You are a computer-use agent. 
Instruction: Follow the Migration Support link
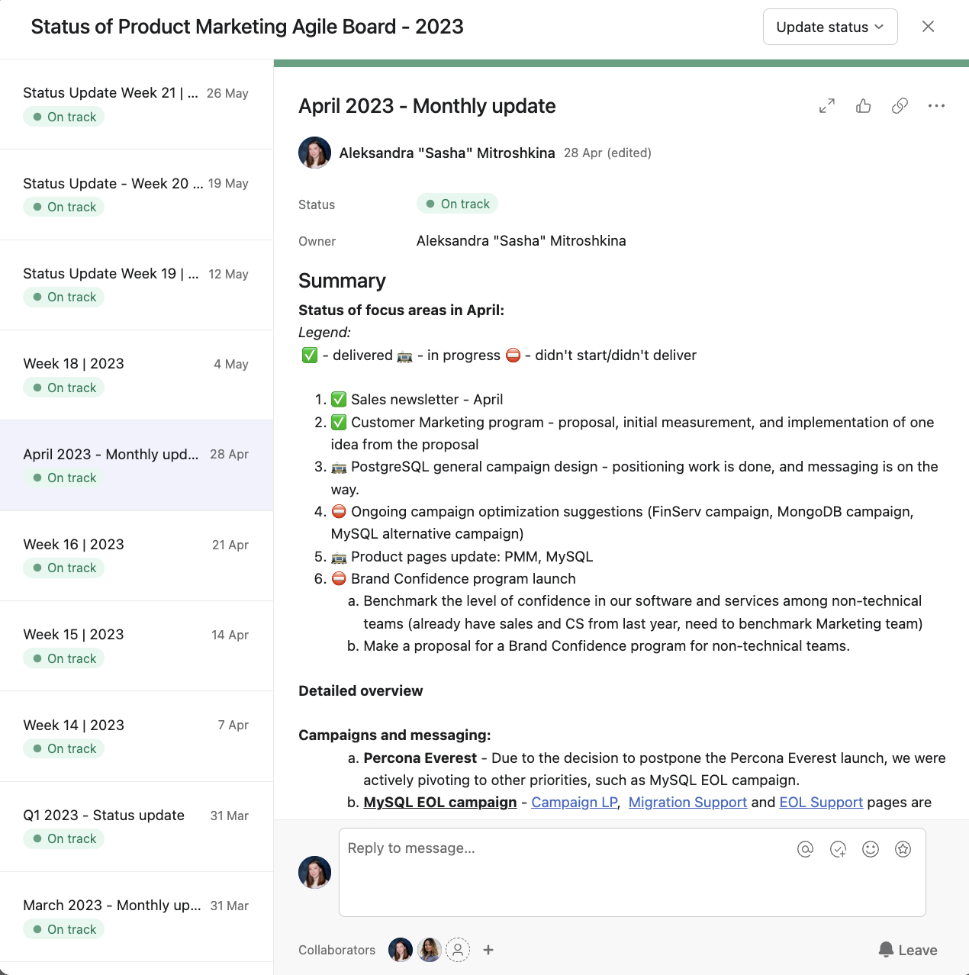(x=687, y=803)
